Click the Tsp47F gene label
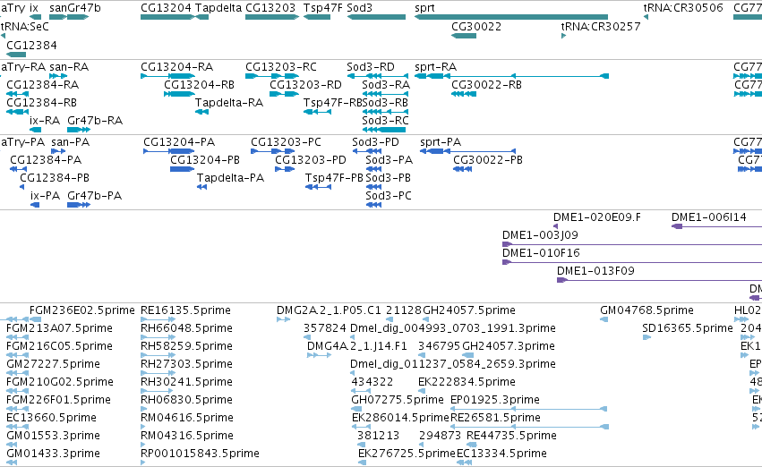 322,8
